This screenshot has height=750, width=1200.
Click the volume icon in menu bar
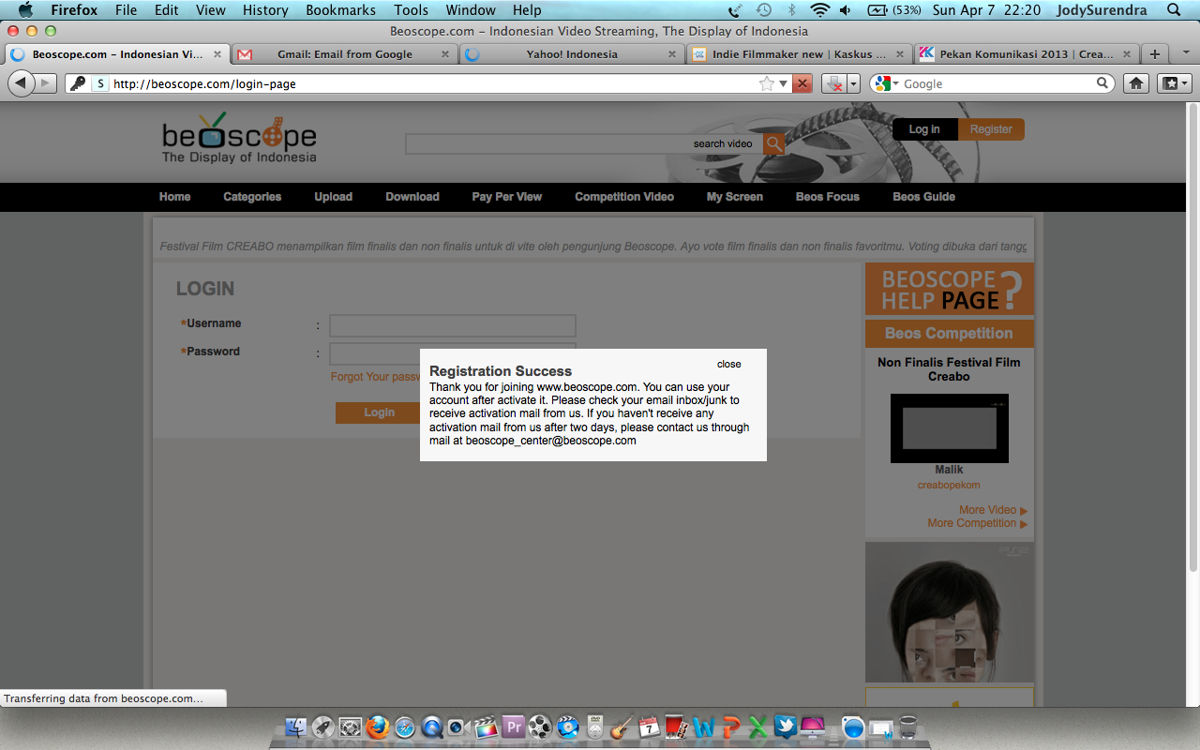coord(846,10)
